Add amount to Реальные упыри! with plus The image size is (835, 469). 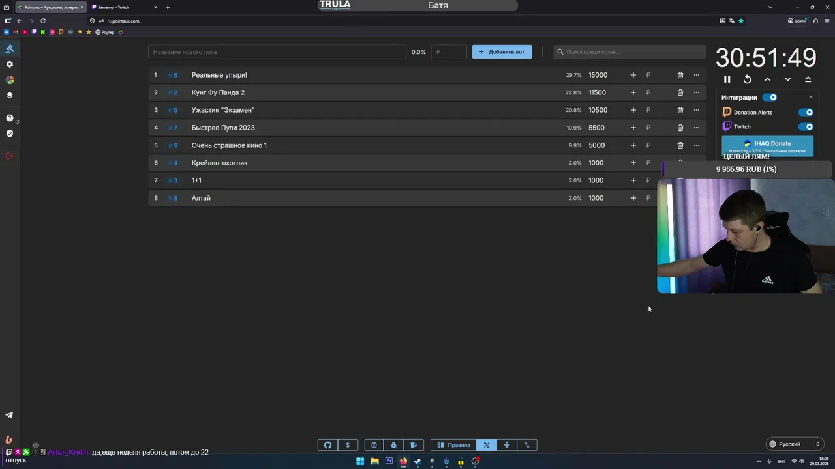(633, 75)
